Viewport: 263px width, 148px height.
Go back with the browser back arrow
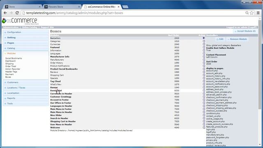pos(5,13)
